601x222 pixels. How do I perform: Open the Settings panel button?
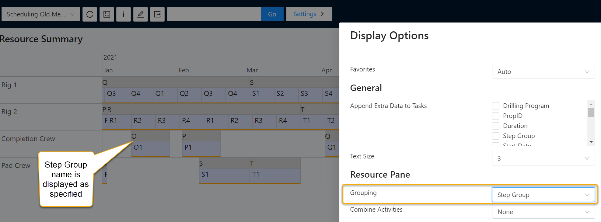pyautogui.click(x=309, y=14)
